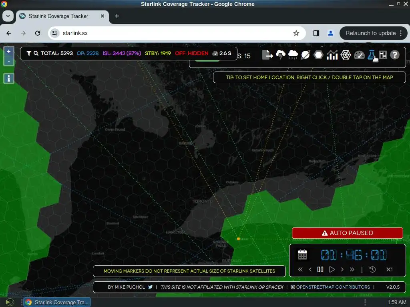Image resolution: width=410 pixels, height=307 pixels.
Task: Open the Chrome profile avatar
Action: 330,33
